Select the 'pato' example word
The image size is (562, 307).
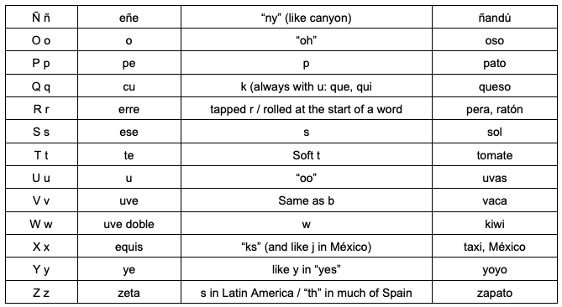(495, 64)
